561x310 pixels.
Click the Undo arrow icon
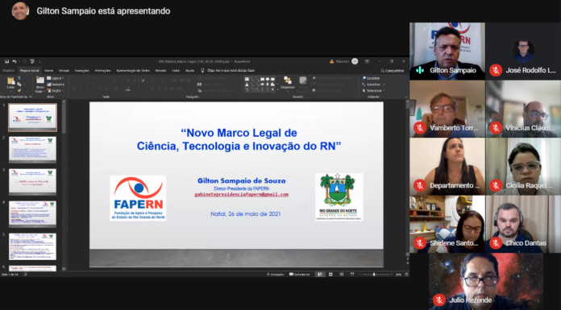[x=14, y=61]
